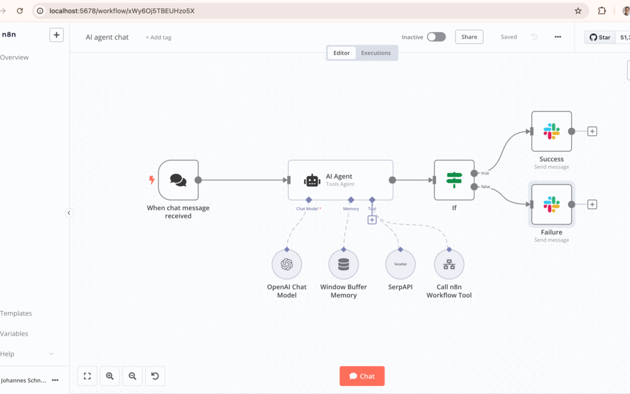Screen dimensions: 630x394
Task: Open the workflow history icon
Action: (534, 37)
